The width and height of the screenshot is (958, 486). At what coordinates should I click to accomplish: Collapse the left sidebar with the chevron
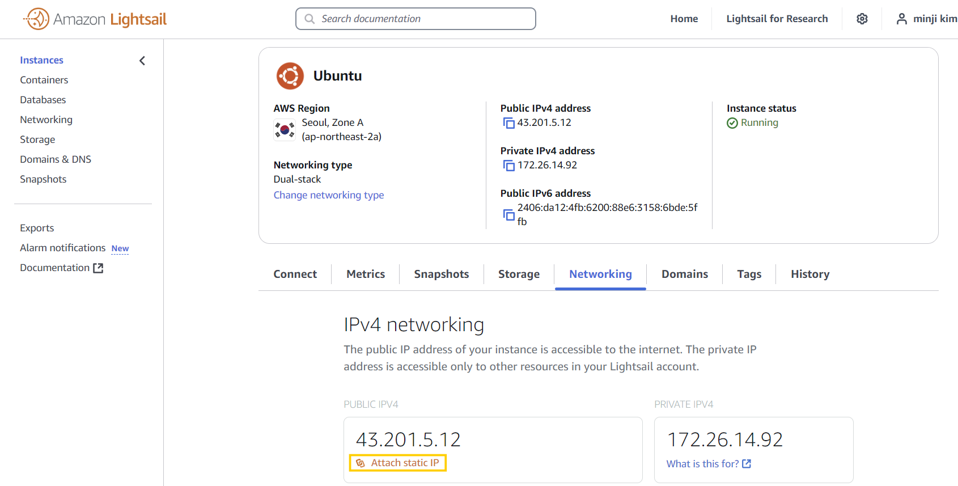coord(142,61)
